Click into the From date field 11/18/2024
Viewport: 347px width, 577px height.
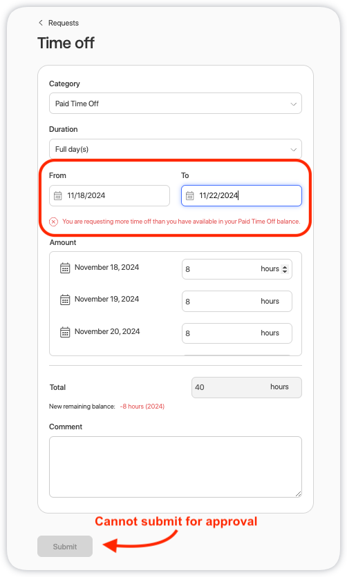[x=109, y=196]
